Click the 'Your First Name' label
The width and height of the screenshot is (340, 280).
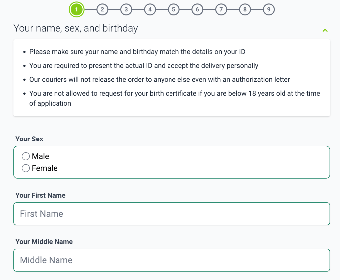[40, 195]
